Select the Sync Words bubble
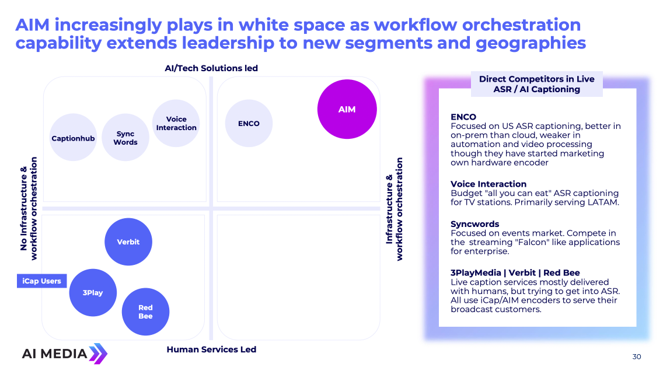Screen dimensions: 670x374 click(x=125, y=138)
